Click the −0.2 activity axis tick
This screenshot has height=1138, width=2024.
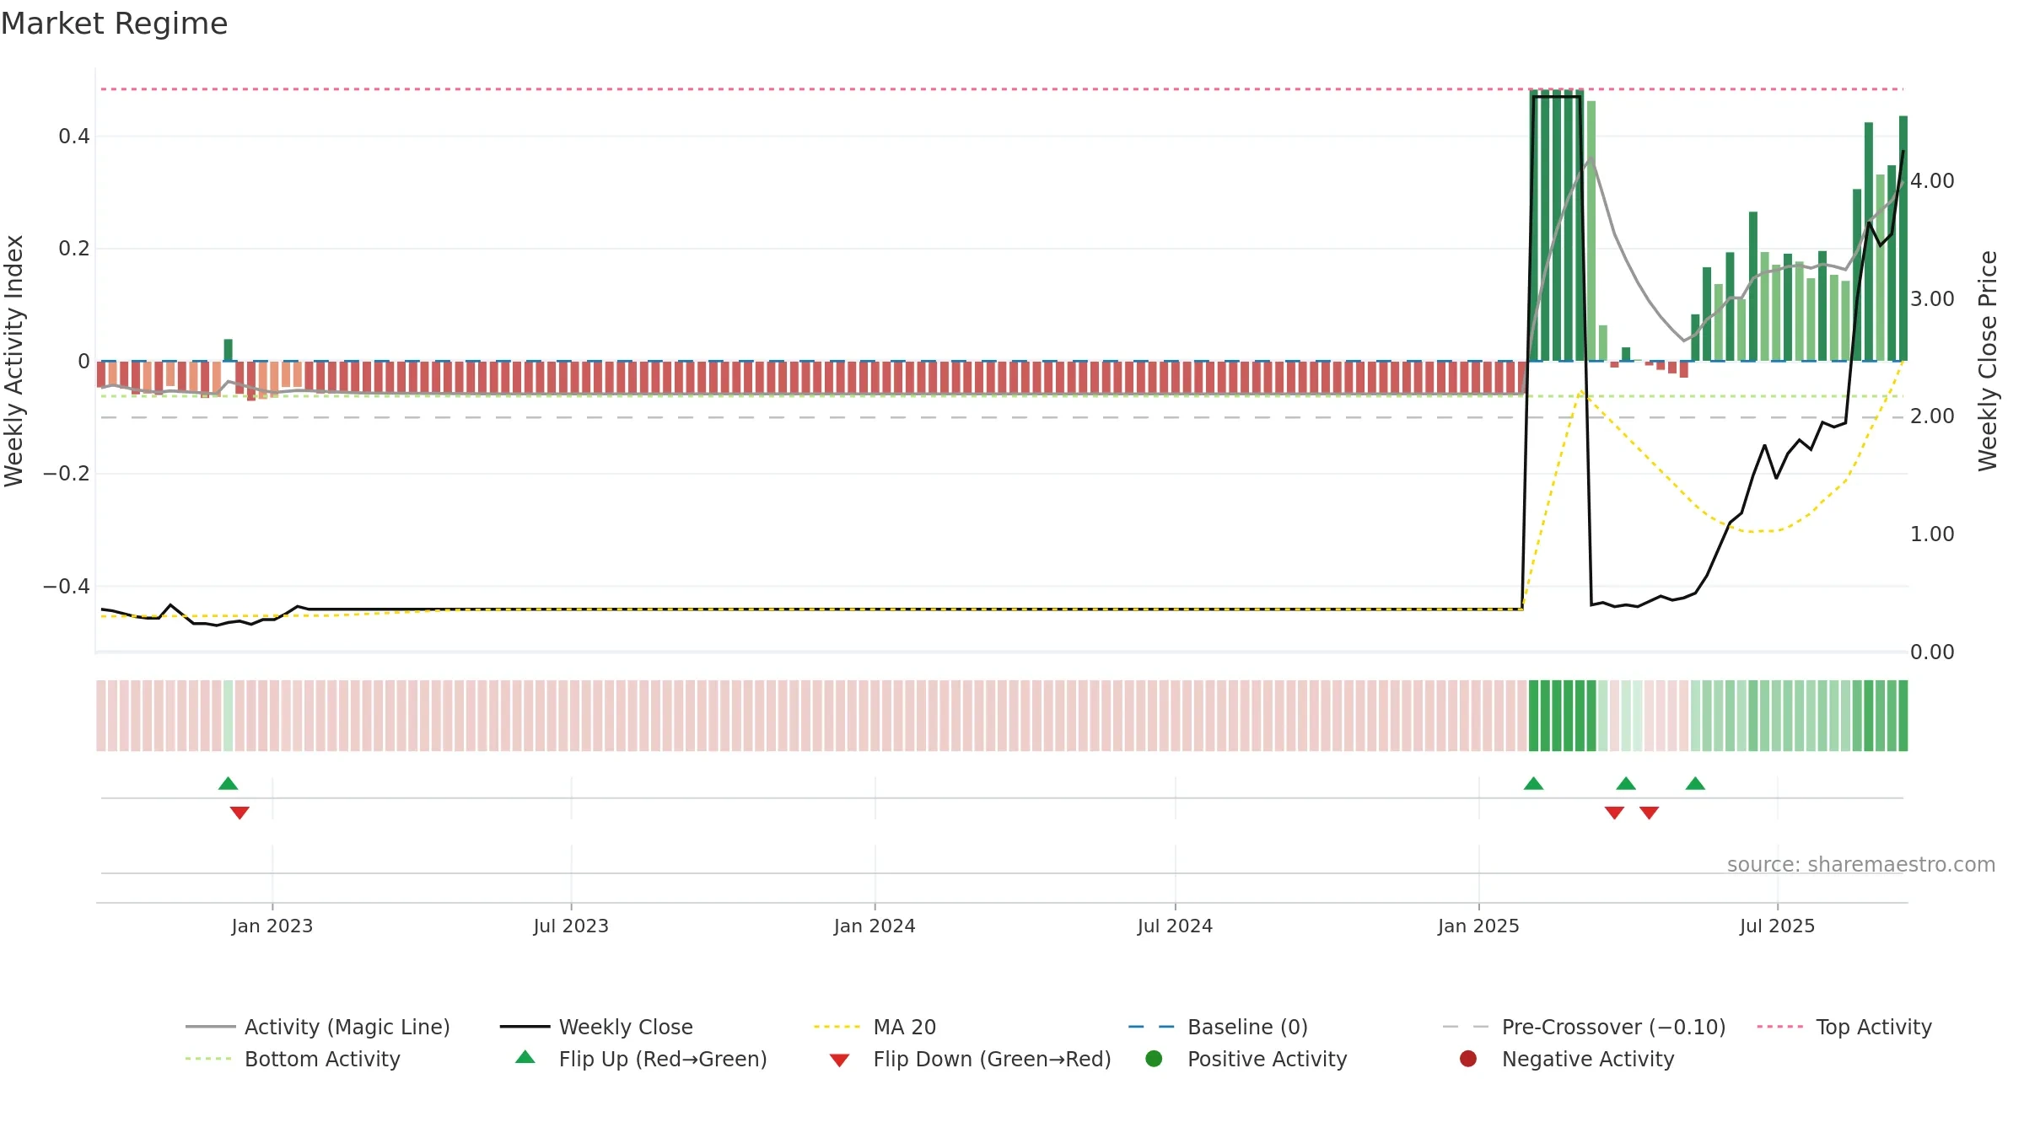(x=66, y=474)
